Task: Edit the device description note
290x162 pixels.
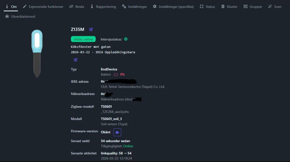Action: click(x=76, y=60)
